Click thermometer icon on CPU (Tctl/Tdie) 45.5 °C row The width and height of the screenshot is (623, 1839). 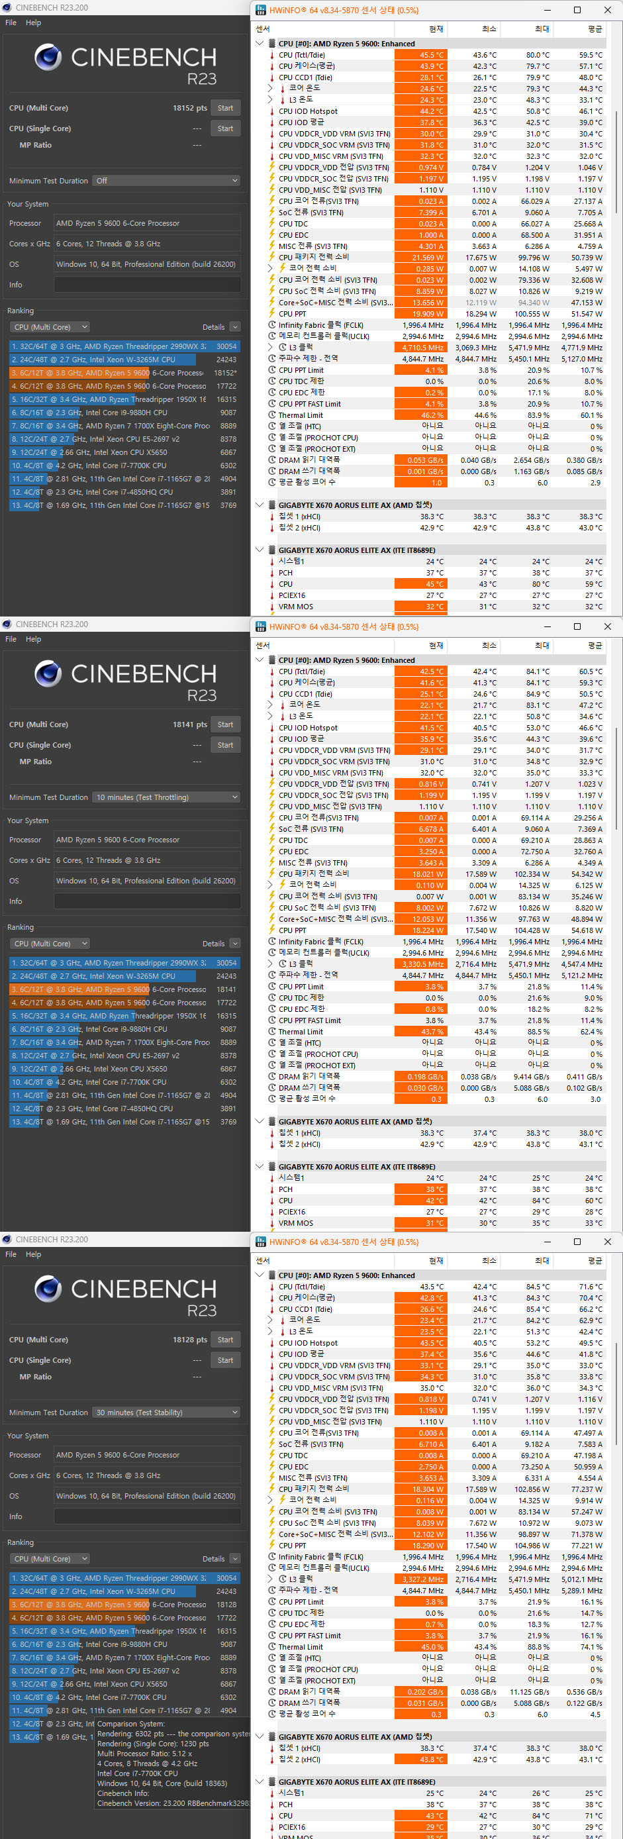click(x=272, y=55)
